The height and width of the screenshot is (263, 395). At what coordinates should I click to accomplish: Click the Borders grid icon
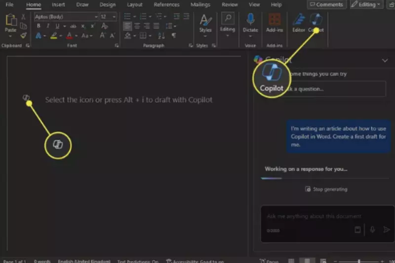(143, 36)
